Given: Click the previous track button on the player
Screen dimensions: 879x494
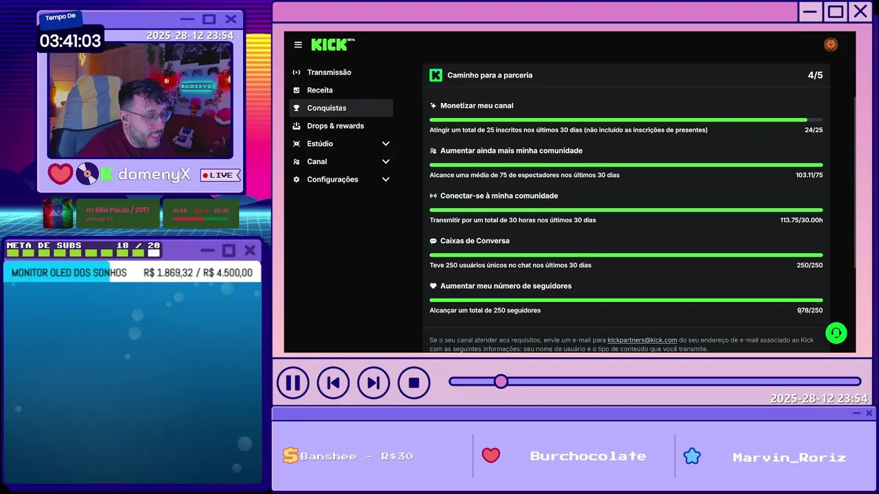Looking at the screenshot, I should coord(333,383).
